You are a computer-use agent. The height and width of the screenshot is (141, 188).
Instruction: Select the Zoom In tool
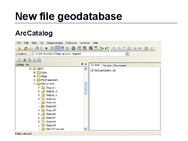[114, 48]
